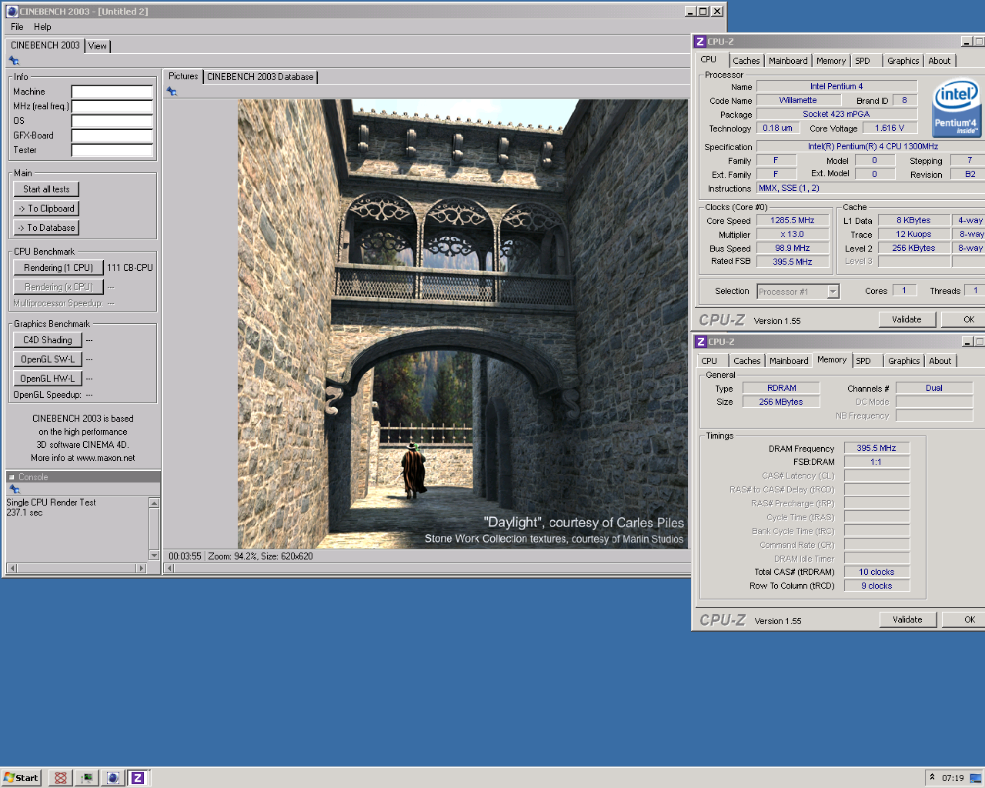Click the CINEBENCH title bar application icon
Screen dimensions: 985x788
[x=12, y=12]
